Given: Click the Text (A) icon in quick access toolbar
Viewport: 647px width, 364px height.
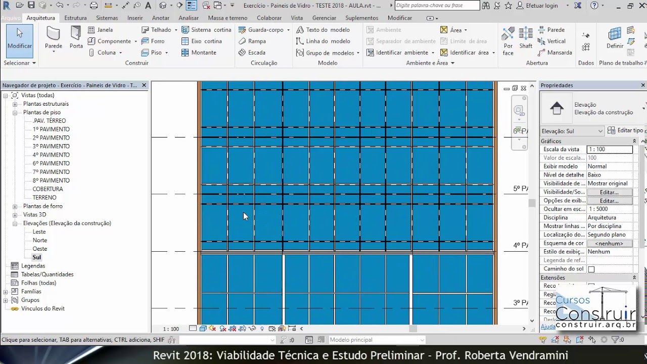Looking at the screenshot, I should tap(148, 6).
